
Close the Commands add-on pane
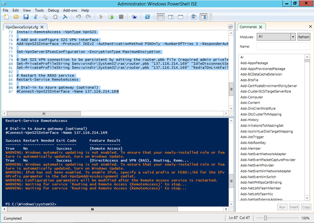[310, 27]
